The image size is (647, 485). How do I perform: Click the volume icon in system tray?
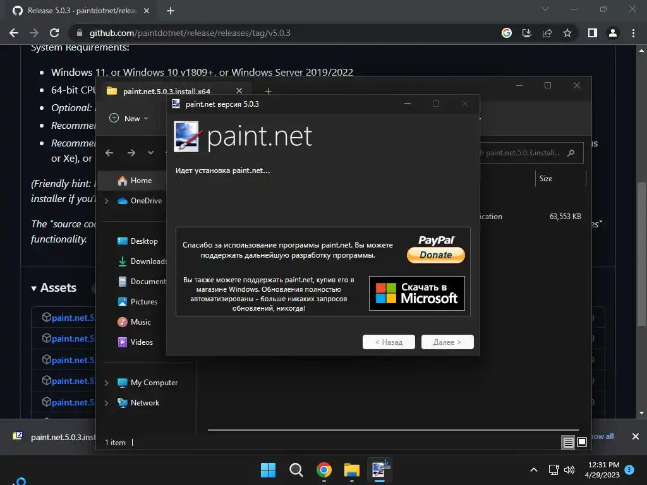pyautogui.click(x=569, y=470)
